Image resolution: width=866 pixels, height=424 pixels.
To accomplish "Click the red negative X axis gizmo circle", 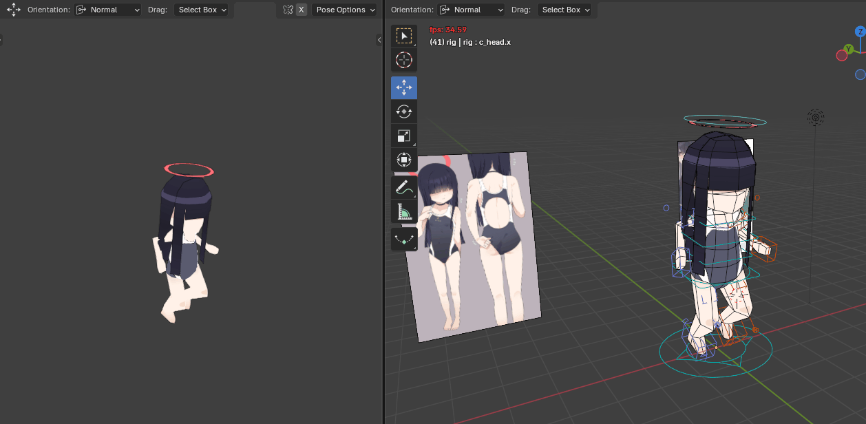I will coord(841,56).
